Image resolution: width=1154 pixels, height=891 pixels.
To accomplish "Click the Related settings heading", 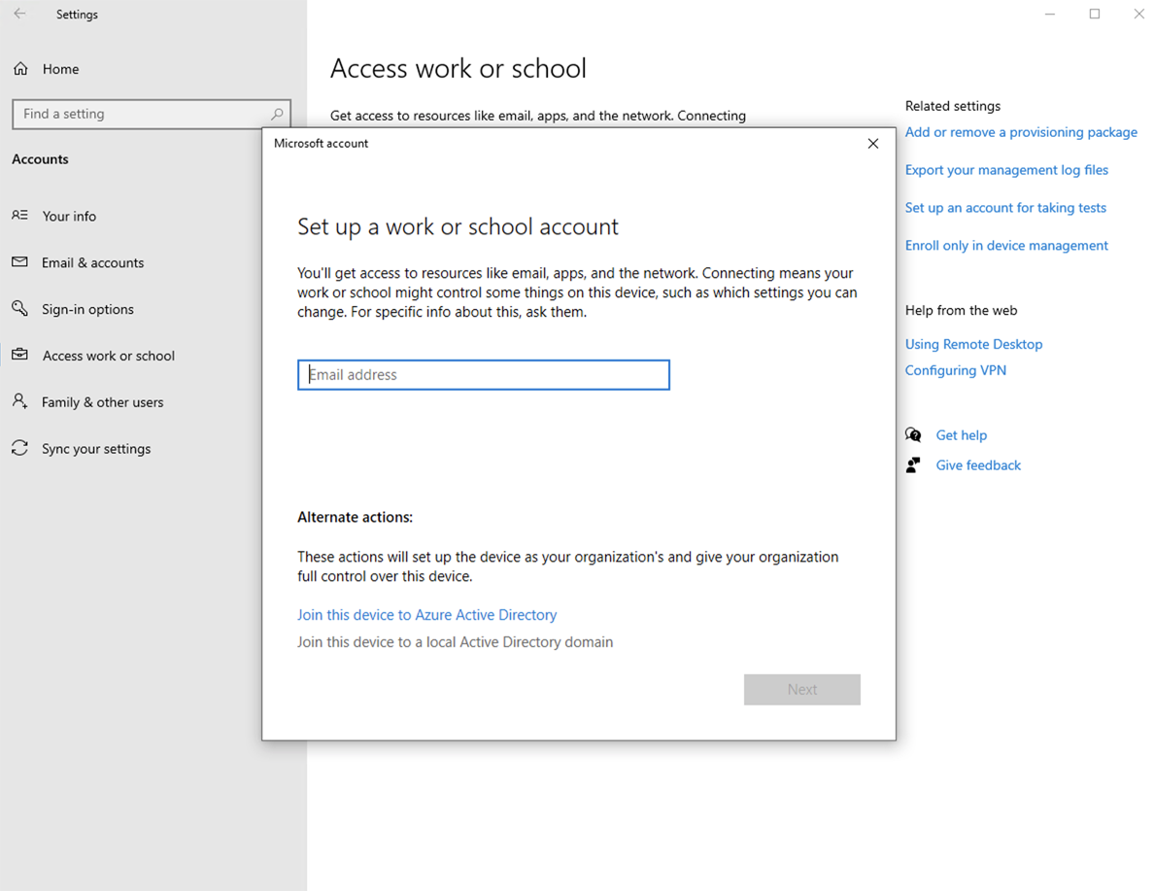I will point(952,106).
